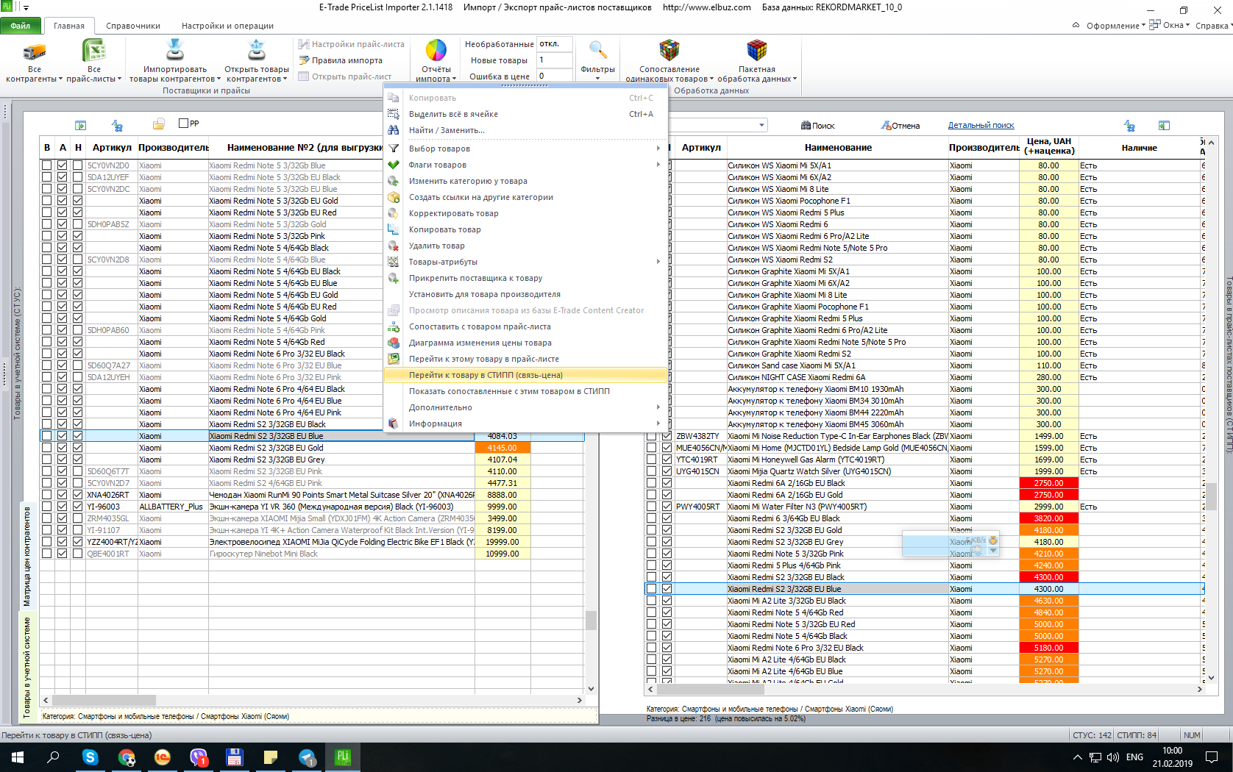Open the sticky notes taskbar icon
The height and width of the screenshot is (772, 1233).
tap(271, 757)
